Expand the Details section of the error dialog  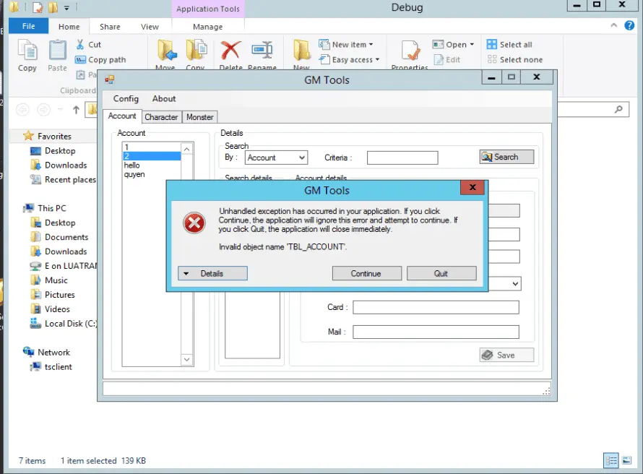[x=212, y=274]
